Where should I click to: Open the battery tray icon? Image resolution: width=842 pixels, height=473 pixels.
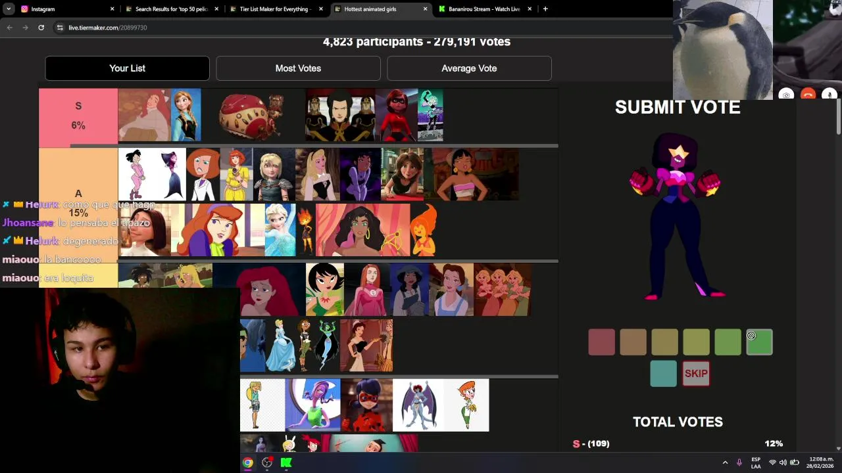pyautogui.click(x=794, y=462)
